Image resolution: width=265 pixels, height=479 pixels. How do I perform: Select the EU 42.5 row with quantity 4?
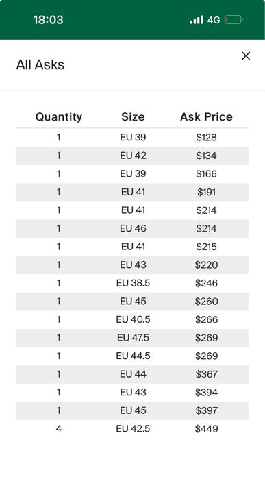(133, 429)
